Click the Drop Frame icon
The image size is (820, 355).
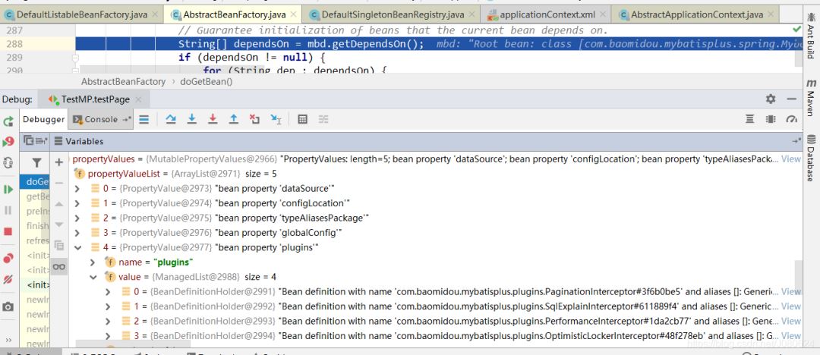point(254,119)
